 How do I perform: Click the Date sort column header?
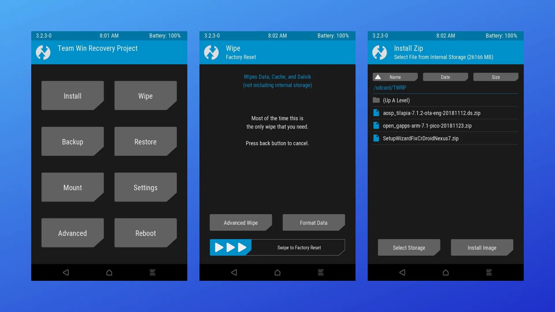pyautogui.click(x=445, y=77)
